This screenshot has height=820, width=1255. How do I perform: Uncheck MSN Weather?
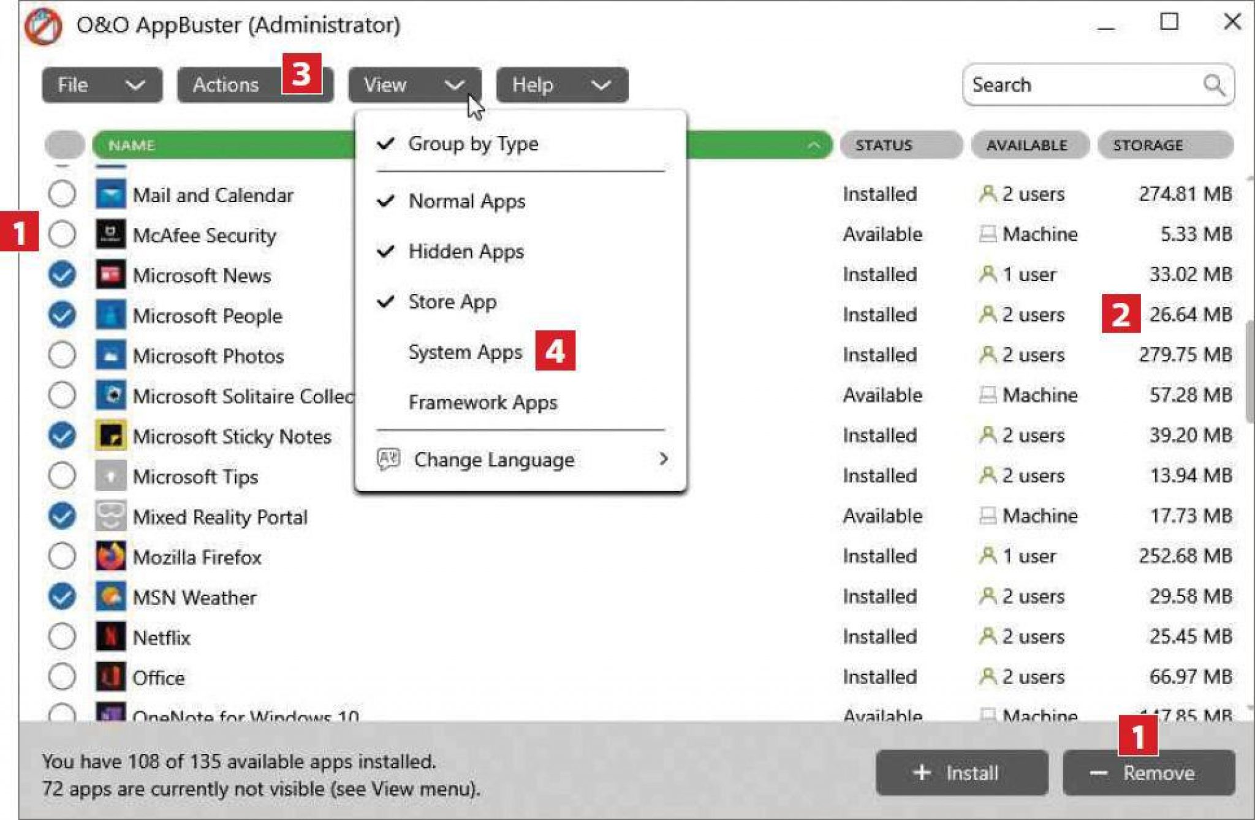[x=62, y=597]
